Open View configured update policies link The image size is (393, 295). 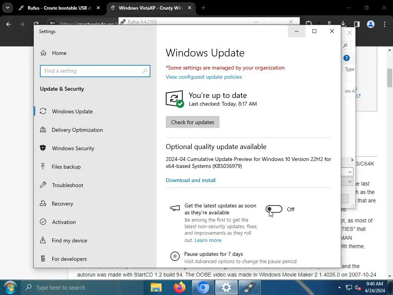204,77
